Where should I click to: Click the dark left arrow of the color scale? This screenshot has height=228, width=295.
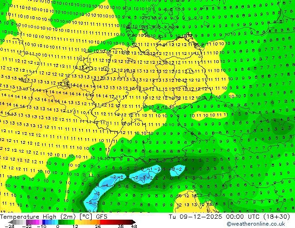point(11,222)
